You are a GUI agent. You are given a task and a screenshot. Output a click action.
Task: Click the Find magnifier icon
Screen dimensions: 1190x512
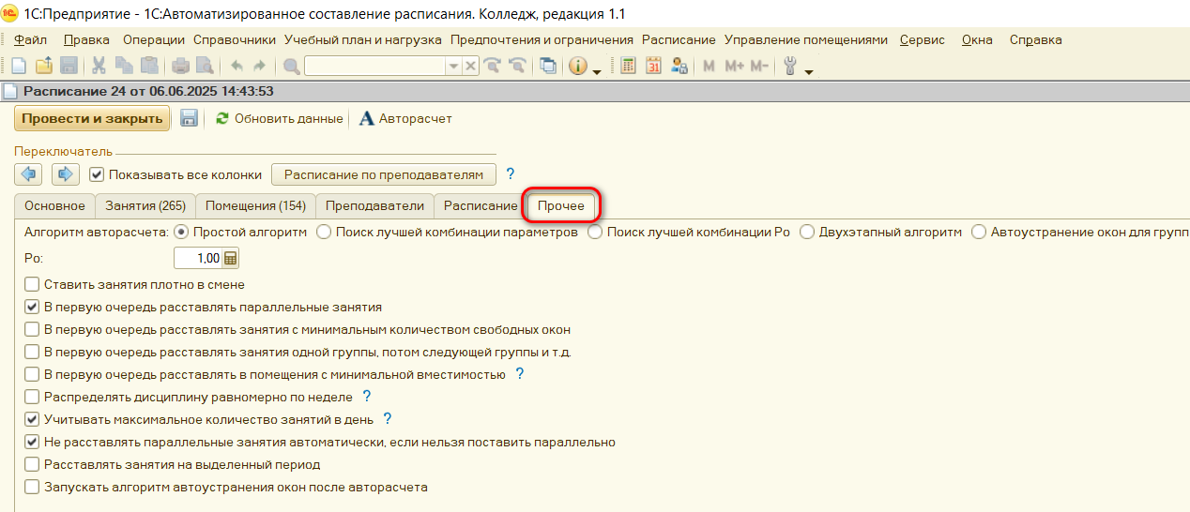coord(292,66)
